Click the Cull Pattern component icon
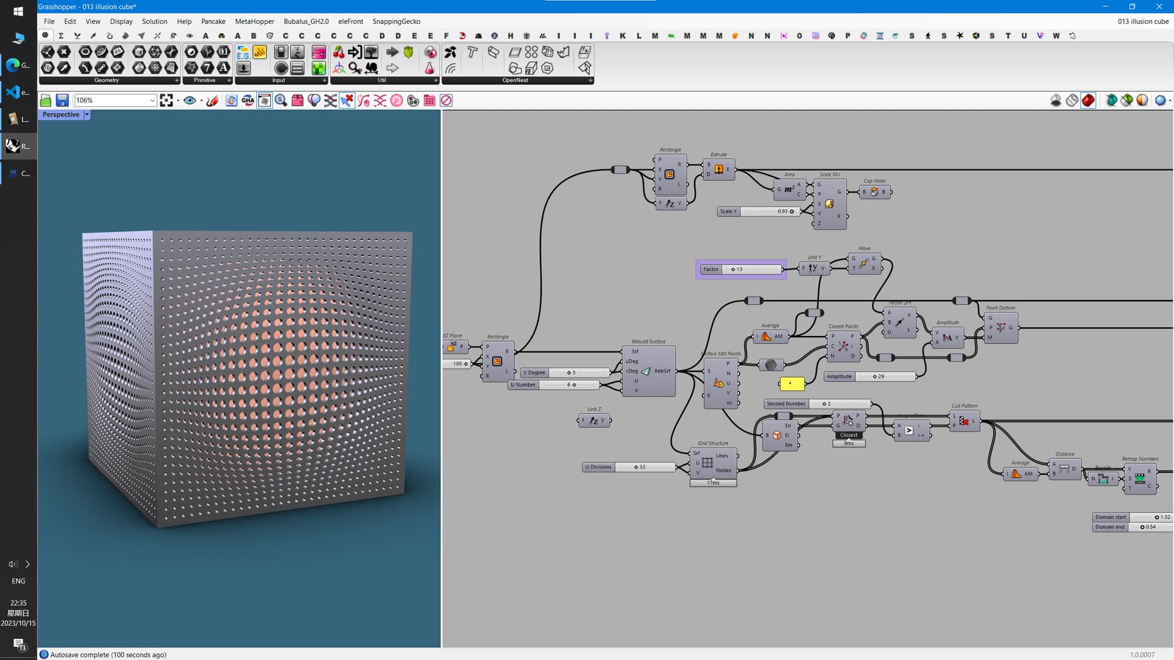Screen dimensions: 1174x660 964,420
